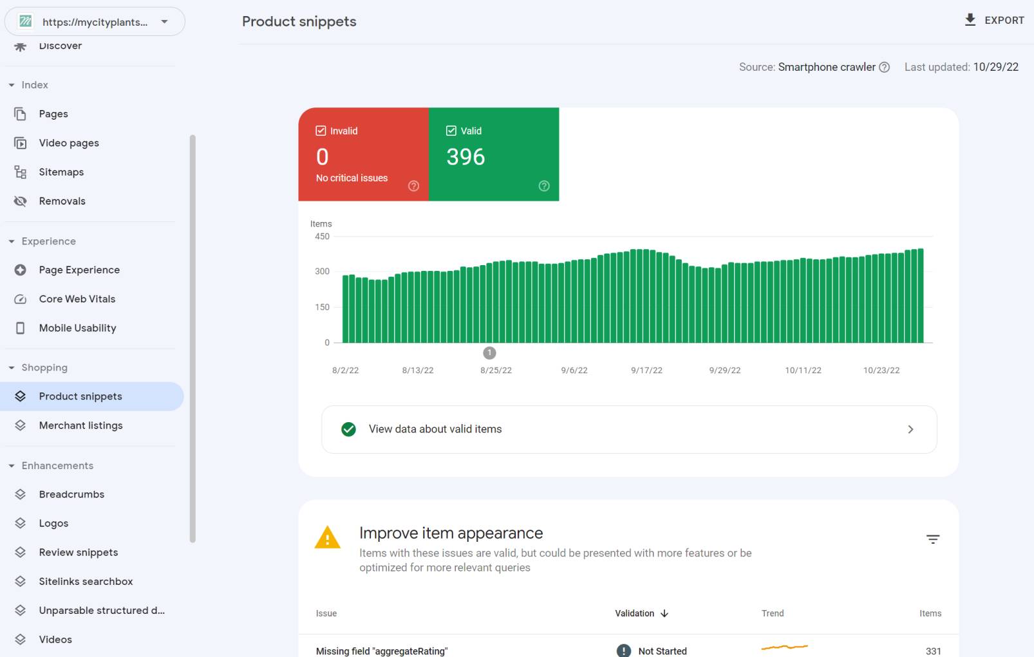
Task: Open the filter icon in Improve item appearance
Action: [x=933, y=539]
